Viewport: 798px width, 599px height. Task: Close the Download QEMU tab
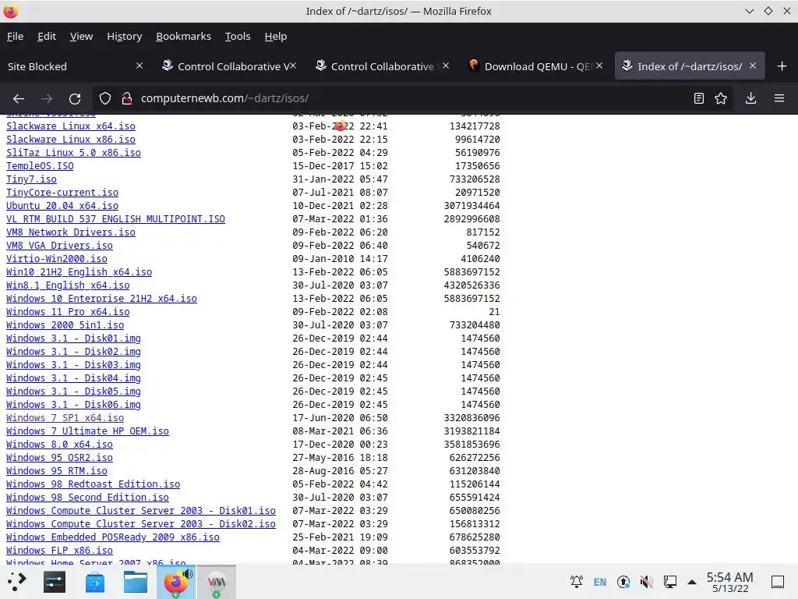[599, 66]
